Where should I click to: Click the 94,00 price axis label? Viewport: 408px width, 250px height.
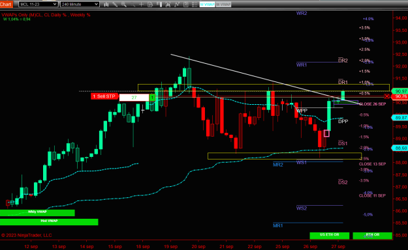[401, 18]
